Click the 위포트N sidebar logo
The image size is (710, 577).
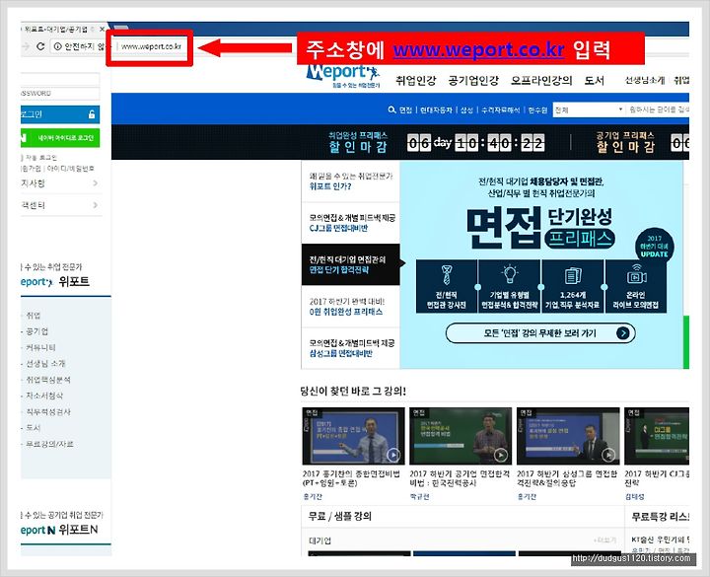coord(59,530)
